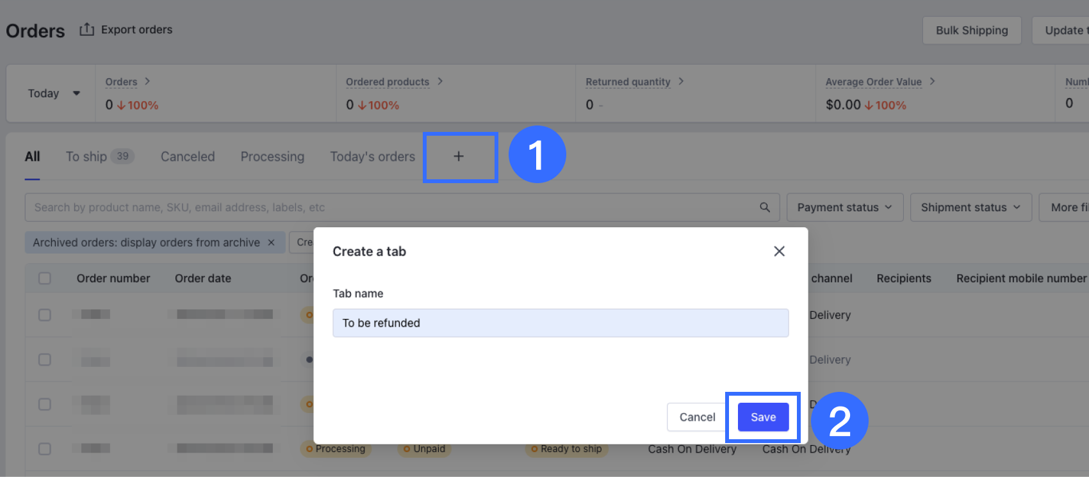Toggle the select-all orders checkbox
1089x477 pixels.
click(45, 279)
